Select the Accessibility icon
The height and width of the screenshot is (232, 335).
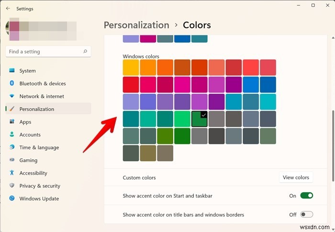coord(12,173)
